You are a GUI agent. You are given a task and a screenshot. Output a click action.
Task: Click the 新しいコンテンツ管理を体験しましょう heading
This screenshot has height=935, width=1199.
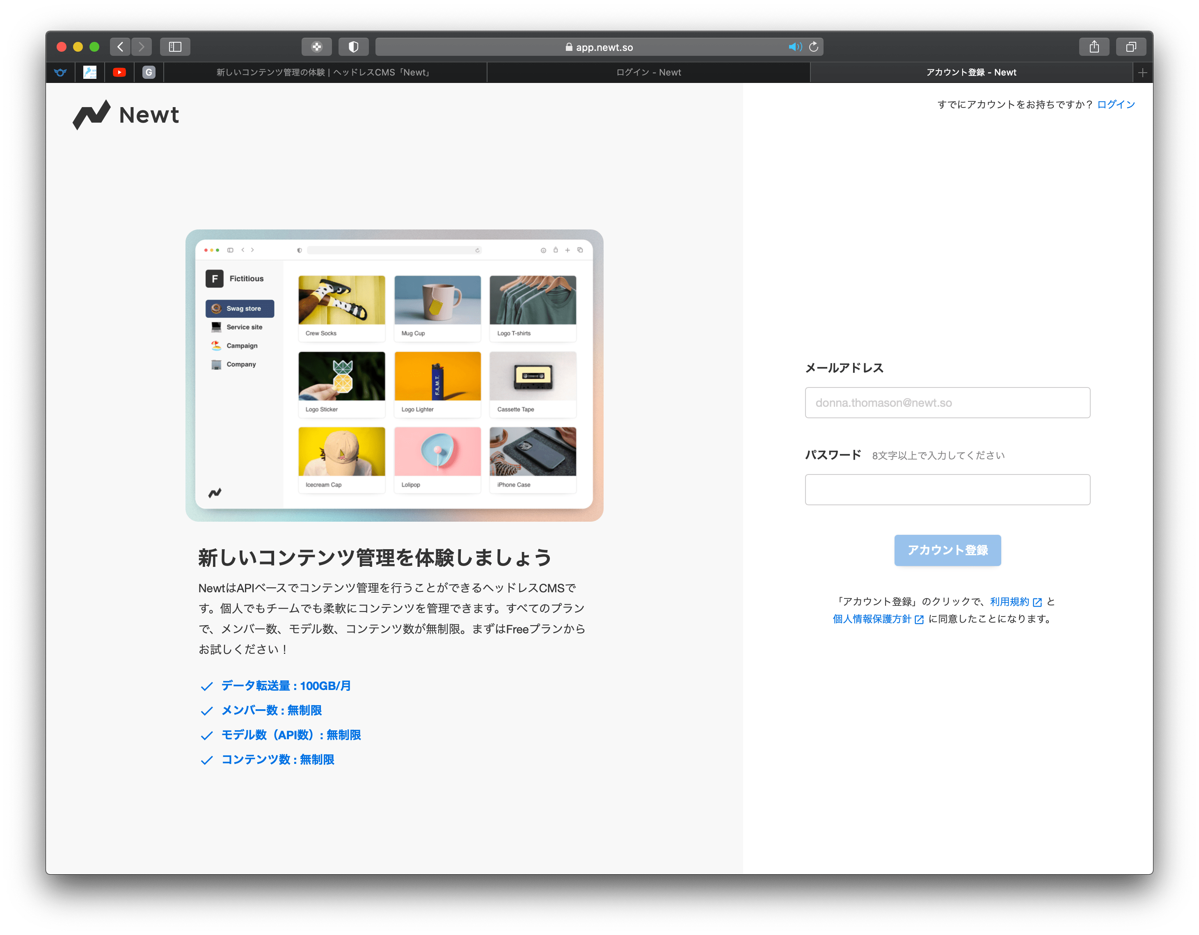pos(375,557)
